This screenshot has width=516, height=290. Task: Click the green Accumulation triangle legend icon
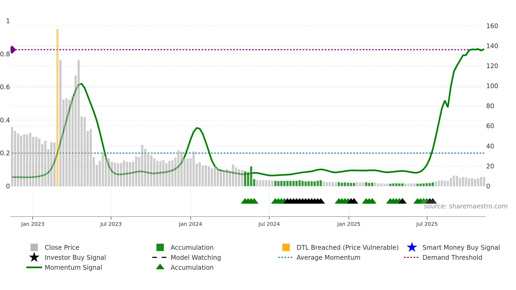pos(160,267)
